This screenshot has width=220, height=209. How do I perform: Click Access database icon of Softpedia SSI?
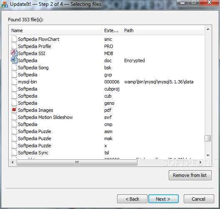click(14, 53)
